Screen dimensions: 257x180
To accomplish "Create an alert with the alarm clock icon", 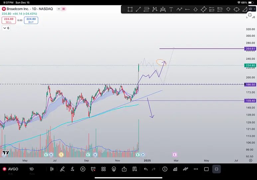I will point(93,169).
